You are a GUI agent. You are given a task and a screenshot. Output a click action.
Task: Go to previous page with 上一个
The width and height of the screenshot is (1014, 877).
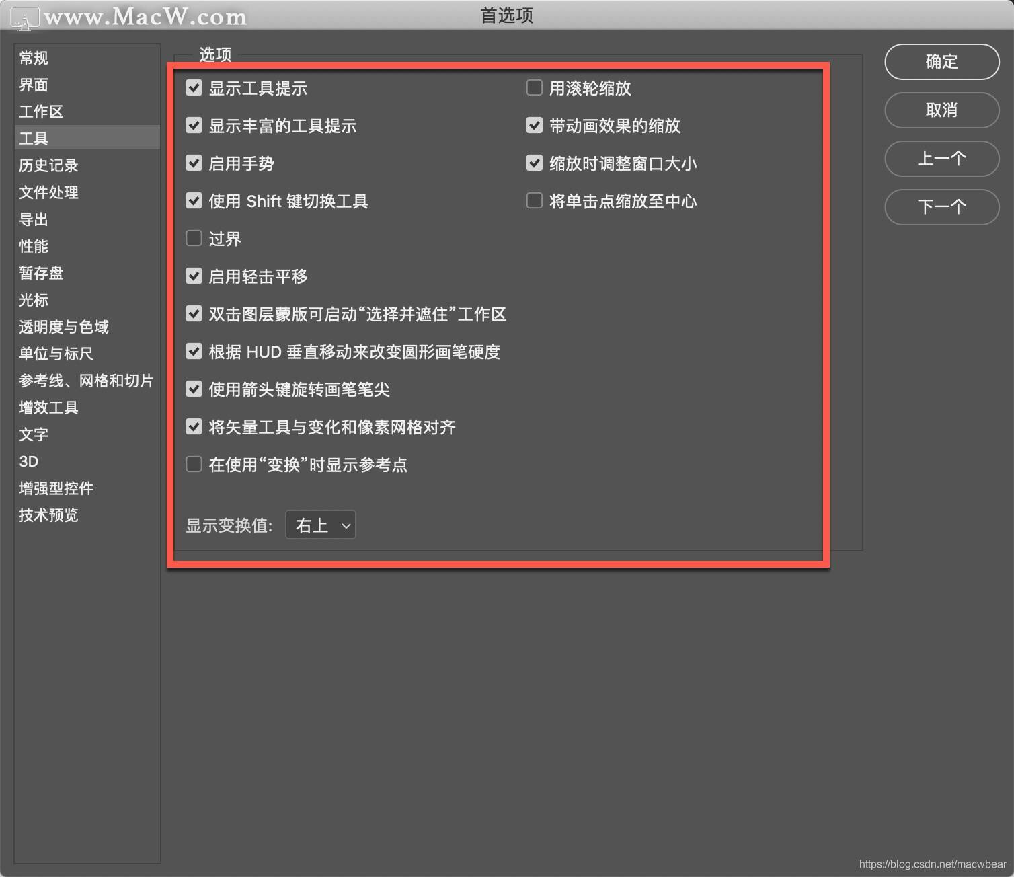pyautogui.click(x=941, y=159)
